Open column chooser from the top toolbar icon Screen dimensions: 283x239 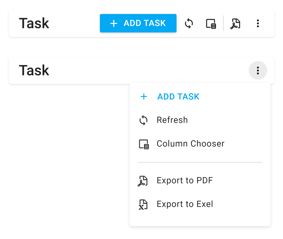pyautogui.click(x=211, y=24)
